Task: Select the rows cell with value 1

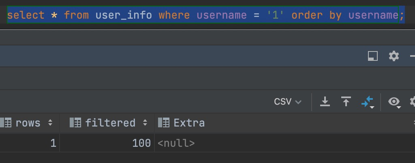Action: (x=53, y=143)
